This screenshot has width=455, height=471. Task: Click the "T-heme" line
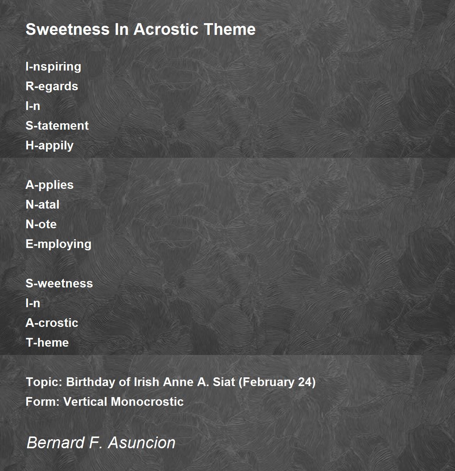[x=47, y=342]
